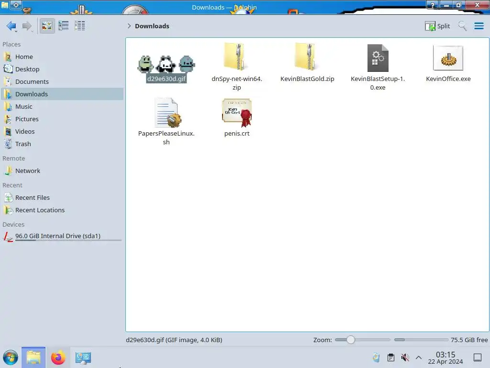Open the Start menu orb

tap(11, 357)
